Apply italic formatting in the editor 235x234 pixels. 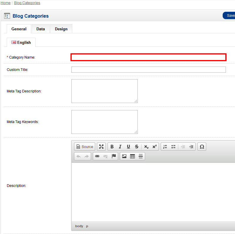click(x=120, y=147)
